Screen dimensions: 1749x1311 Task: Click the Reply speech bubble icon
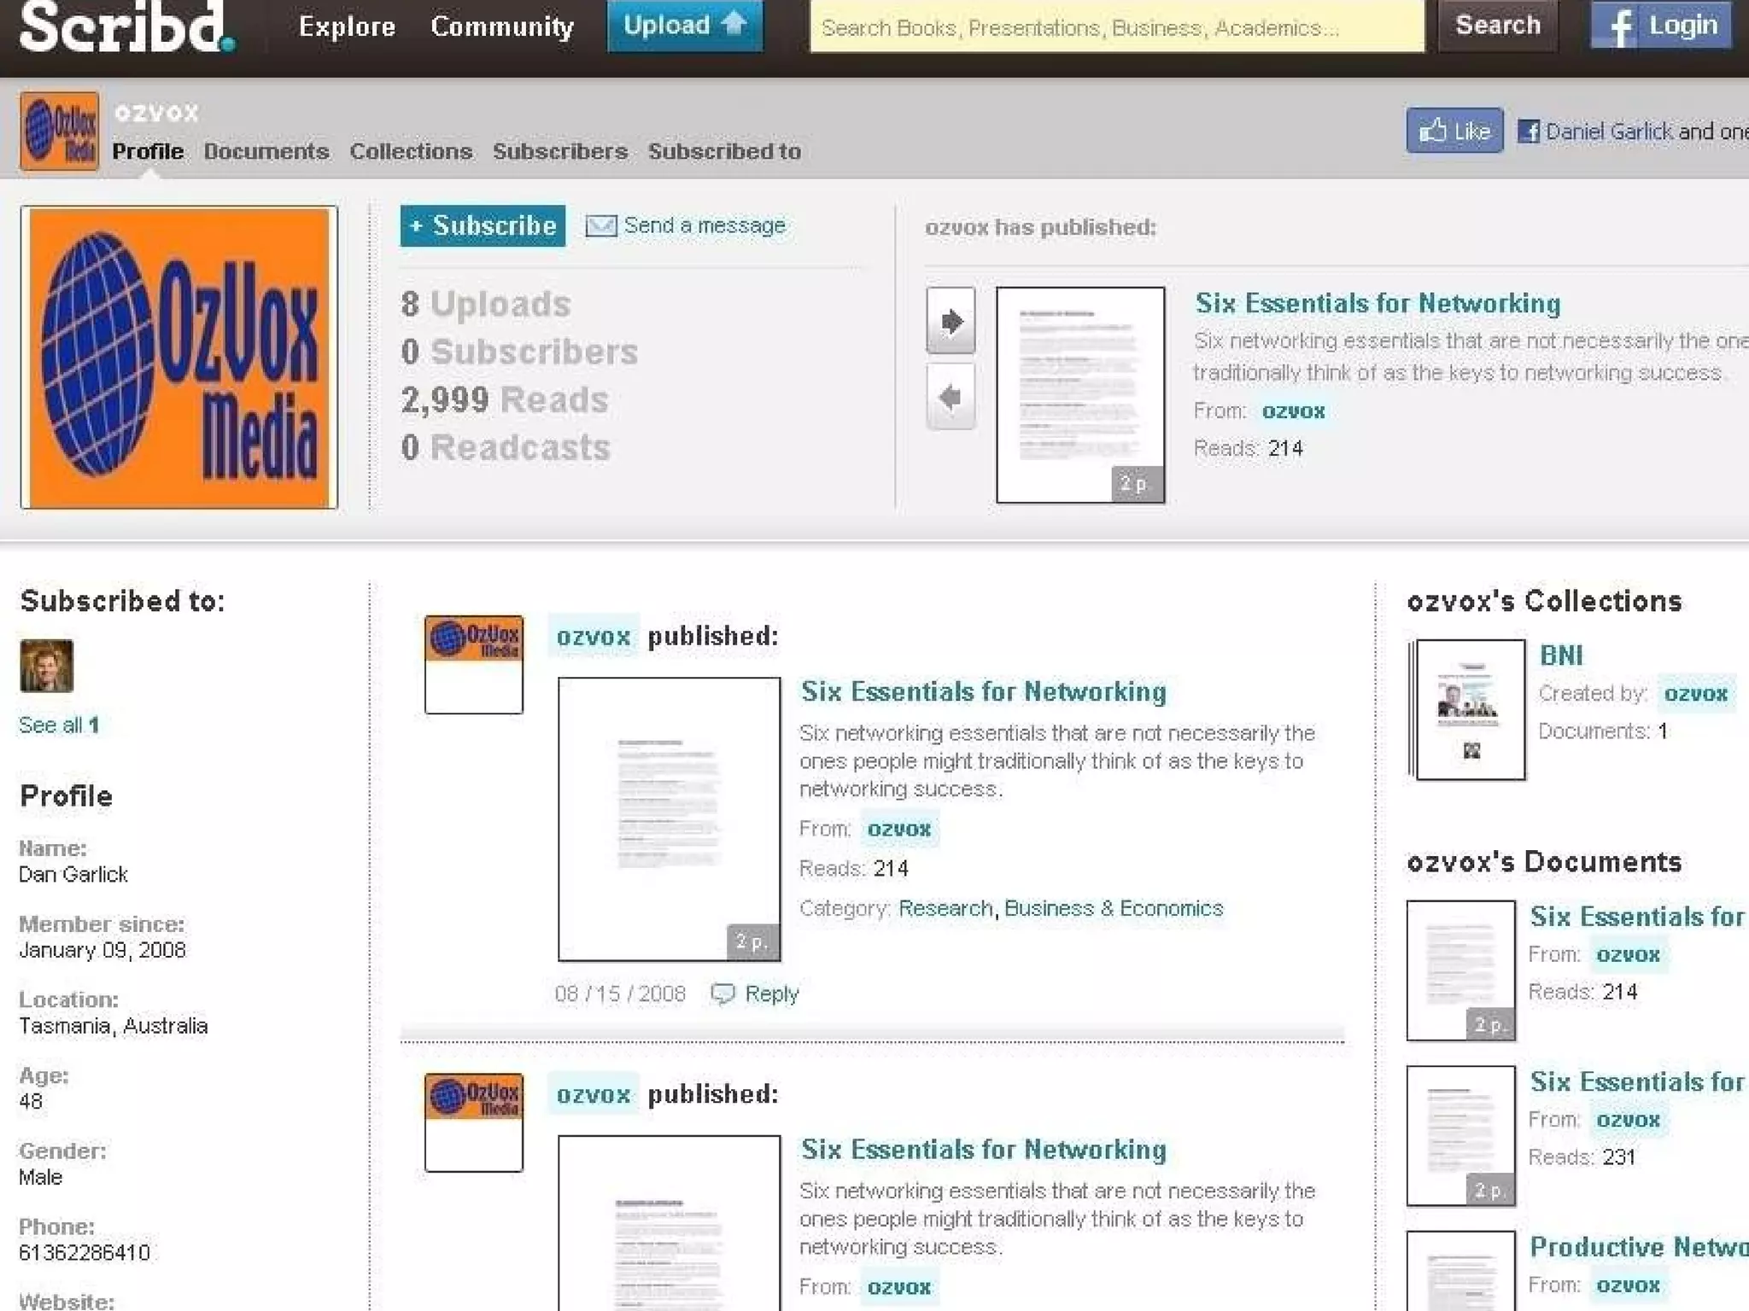click(722, 993)
